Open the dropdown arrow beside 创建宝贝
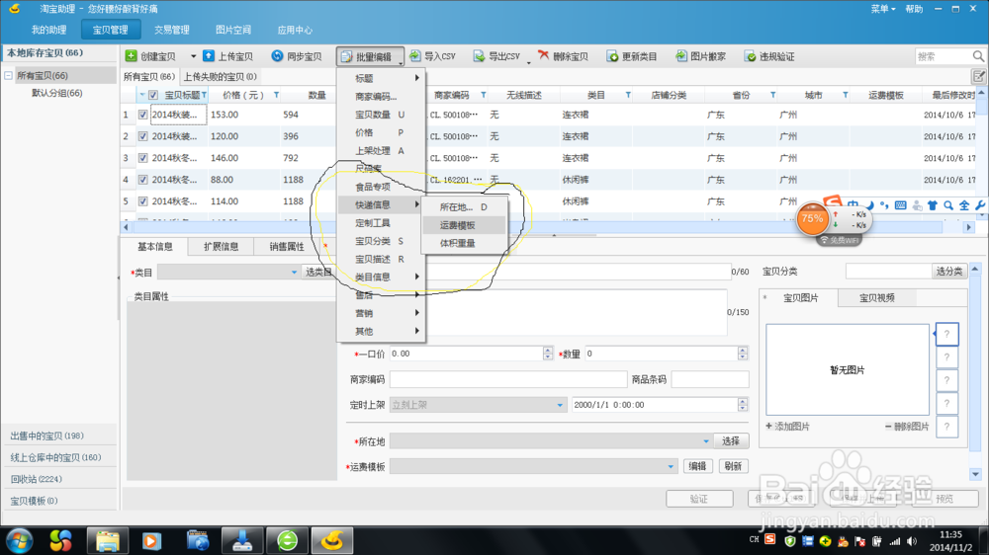The image size is (989, 555). pos(193,56)
